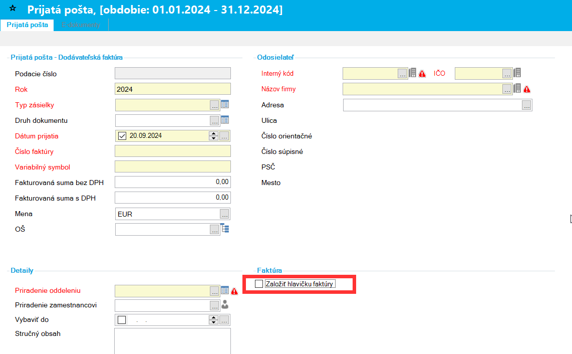
Task: Enable the Založiť hlavičku faktúry checkbox
Action: tap(259, 284)
